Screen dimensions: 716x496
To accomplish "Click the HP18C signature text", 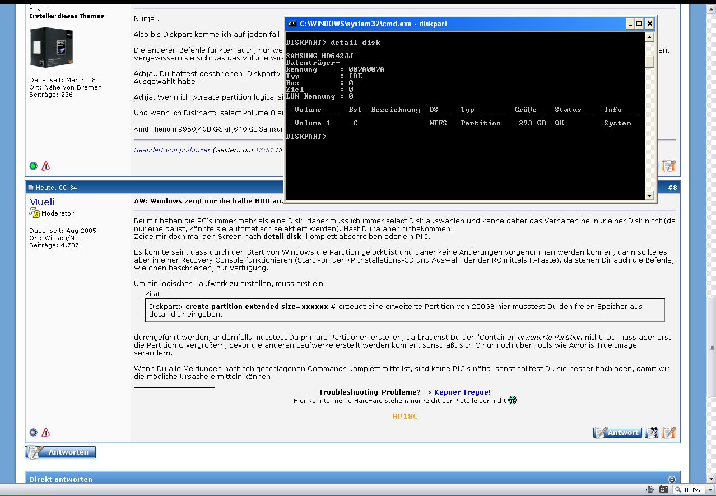I will click(405, 416).
